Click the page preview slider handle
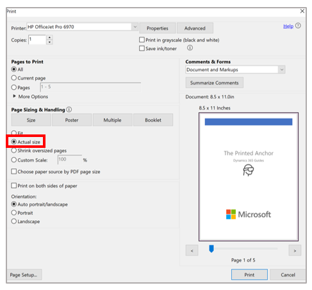Viewport: 312px width, 290px height. point(211,248)
